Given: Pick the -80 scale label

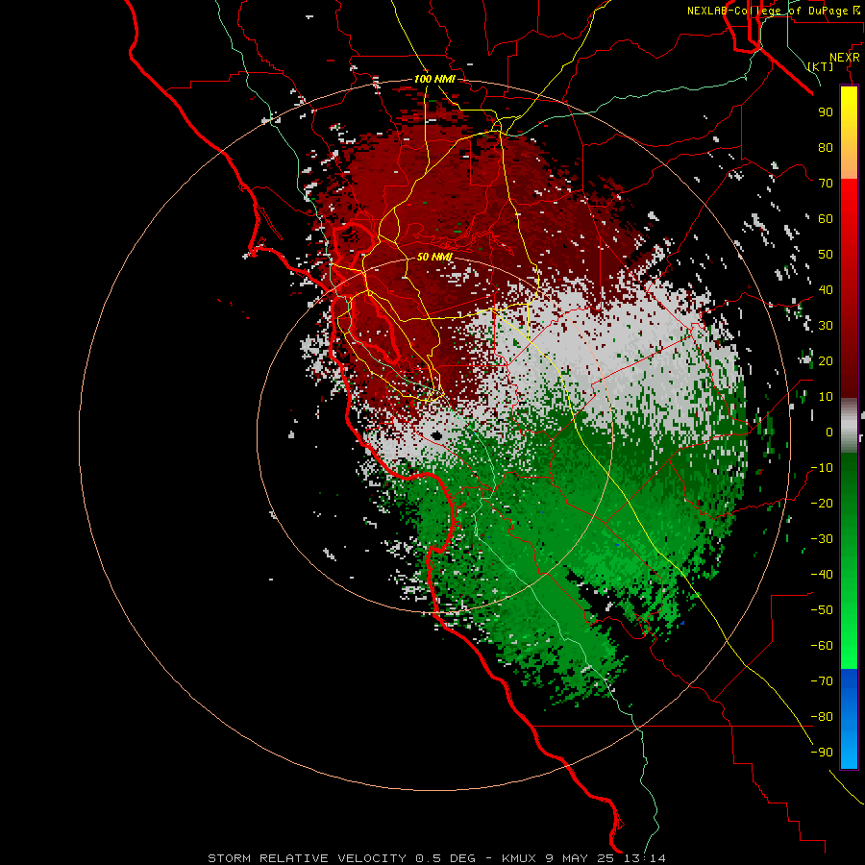Looking at the screenshot, I should (x=822, y=717).
